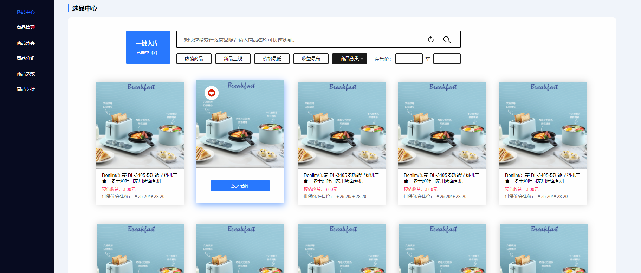Open 商品支持 in the sidebar
This screenshot has height=273, width=641.
(26, 89)
